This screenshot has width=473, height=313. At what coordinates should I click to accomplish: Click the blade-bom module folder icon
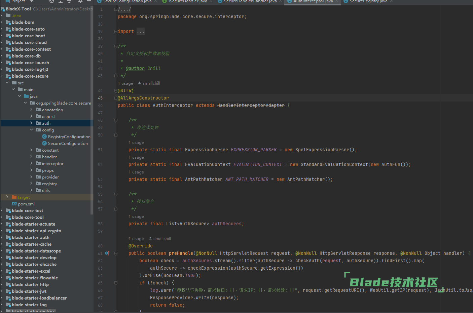pos(8,22)
